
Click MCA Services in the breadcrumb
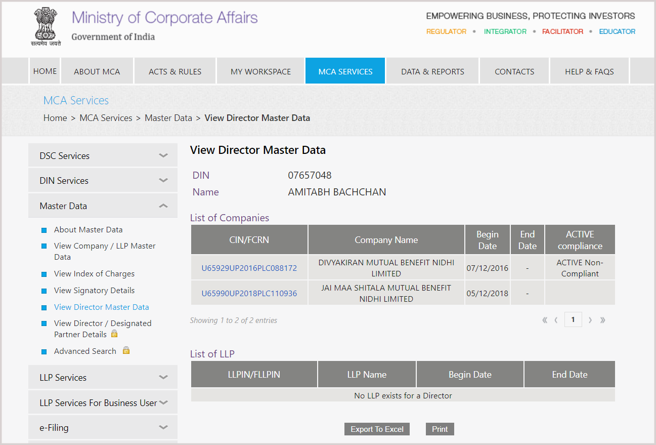(106, 117)
